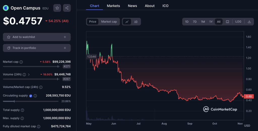
Task: Click the volume rank progress bar
Action: [31, 79]
